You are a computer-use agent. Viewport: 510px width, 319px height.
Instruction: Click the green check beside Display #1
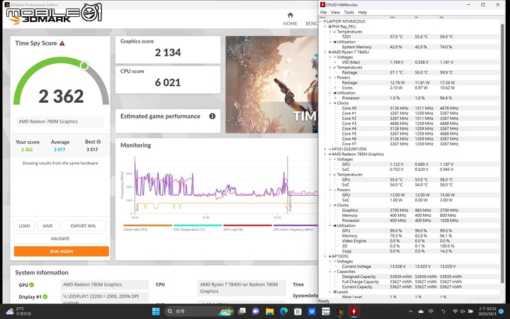[x=45, y=296]
